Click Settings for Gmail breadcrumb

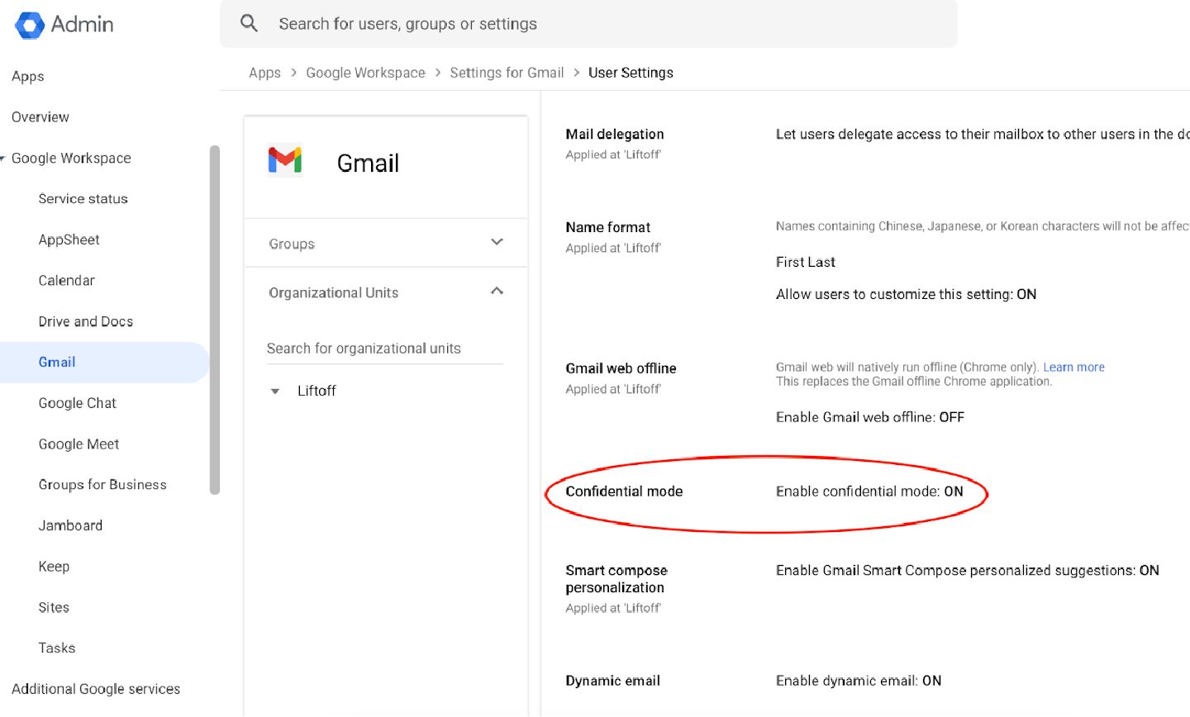click(507, 73)
